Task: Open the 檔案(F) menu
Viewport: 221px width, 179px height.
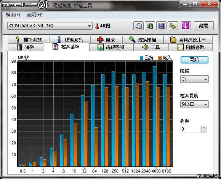Action: point(13,15)
